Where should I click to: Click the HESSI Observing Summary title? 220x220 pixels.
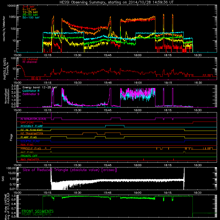click(x=117, y=2)
